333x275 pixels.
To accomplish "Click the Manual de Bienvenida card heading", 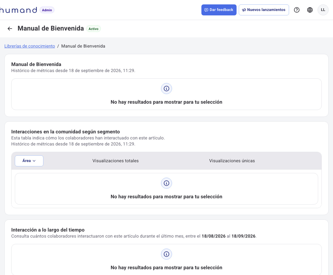I will point(36,64).
